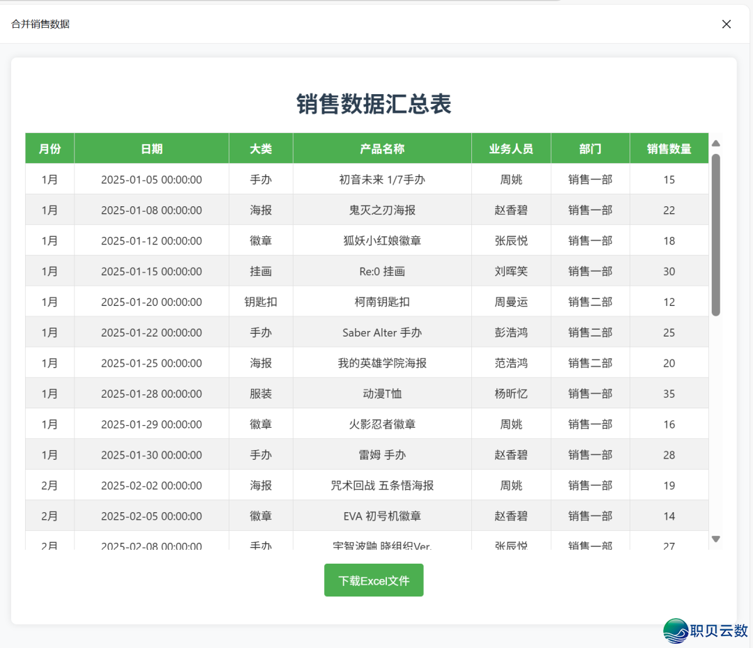Click the quantity cell 19
The width and height of the screenshot is (753, 648).
[669, 485]
